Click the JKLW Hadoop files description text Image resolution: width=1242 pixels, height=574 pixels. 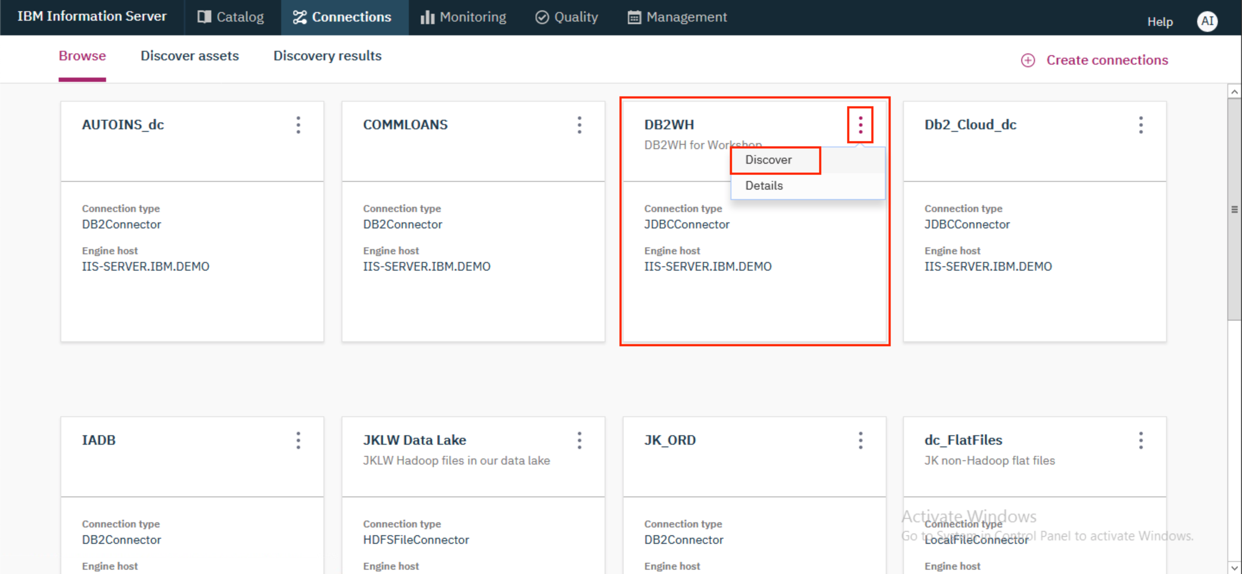coord(456,461)
